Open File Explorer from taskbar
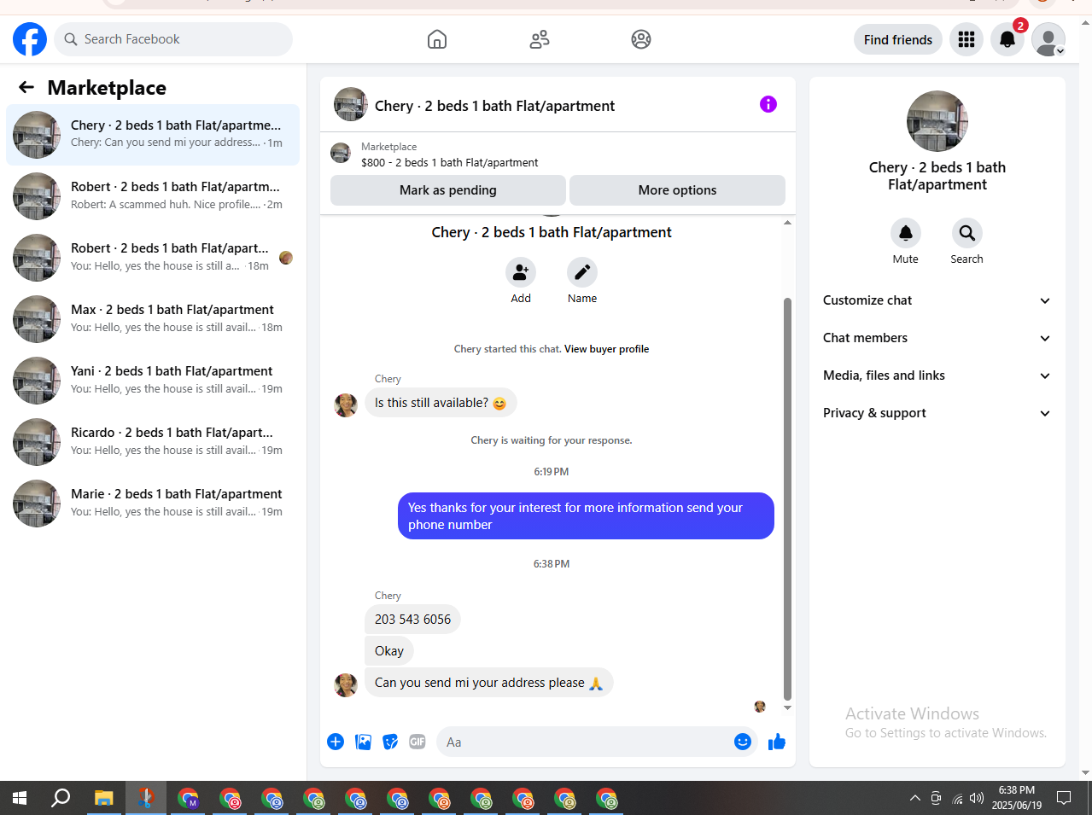Viewport: 1092px width, 815px height. click(x=104, y=799)
